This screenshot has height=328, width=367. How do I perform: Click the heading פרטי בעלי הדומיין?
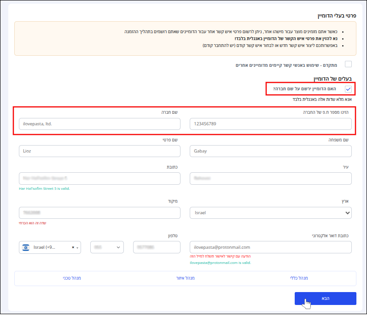(x=337, y=16)
